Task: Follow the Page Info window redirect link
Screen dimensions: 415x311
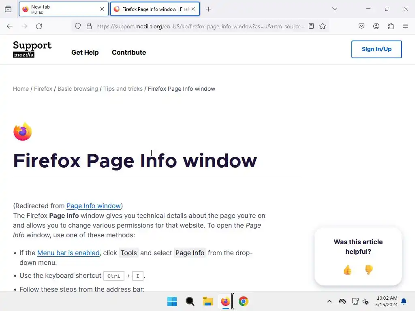Action: tap(94, 206)
